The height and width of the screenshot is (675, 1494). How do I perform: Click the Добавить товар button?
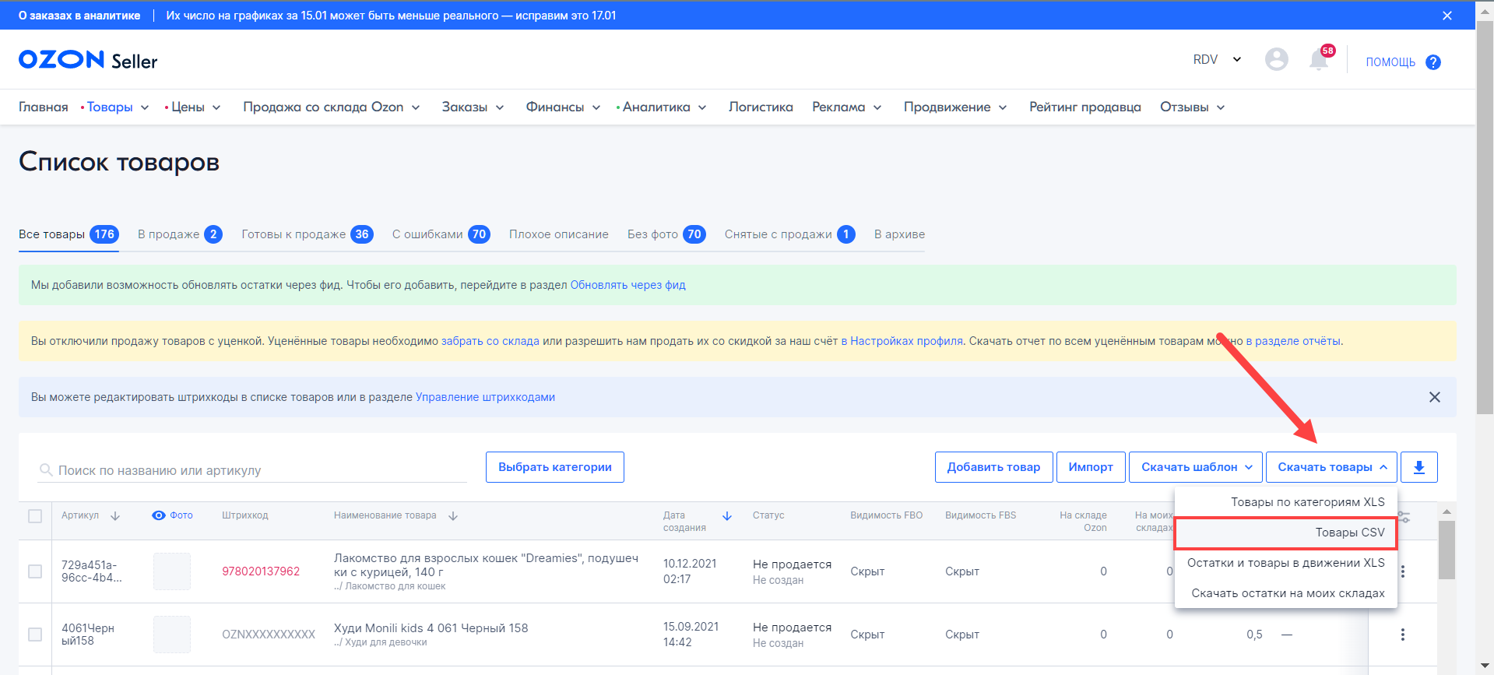[993, 467]
